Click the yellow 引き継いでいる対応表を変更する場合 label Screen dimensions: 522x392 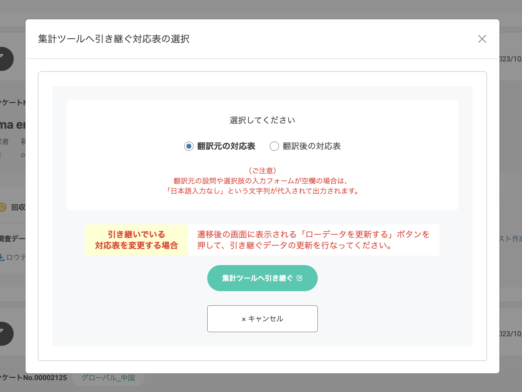[x=137, y=240]
